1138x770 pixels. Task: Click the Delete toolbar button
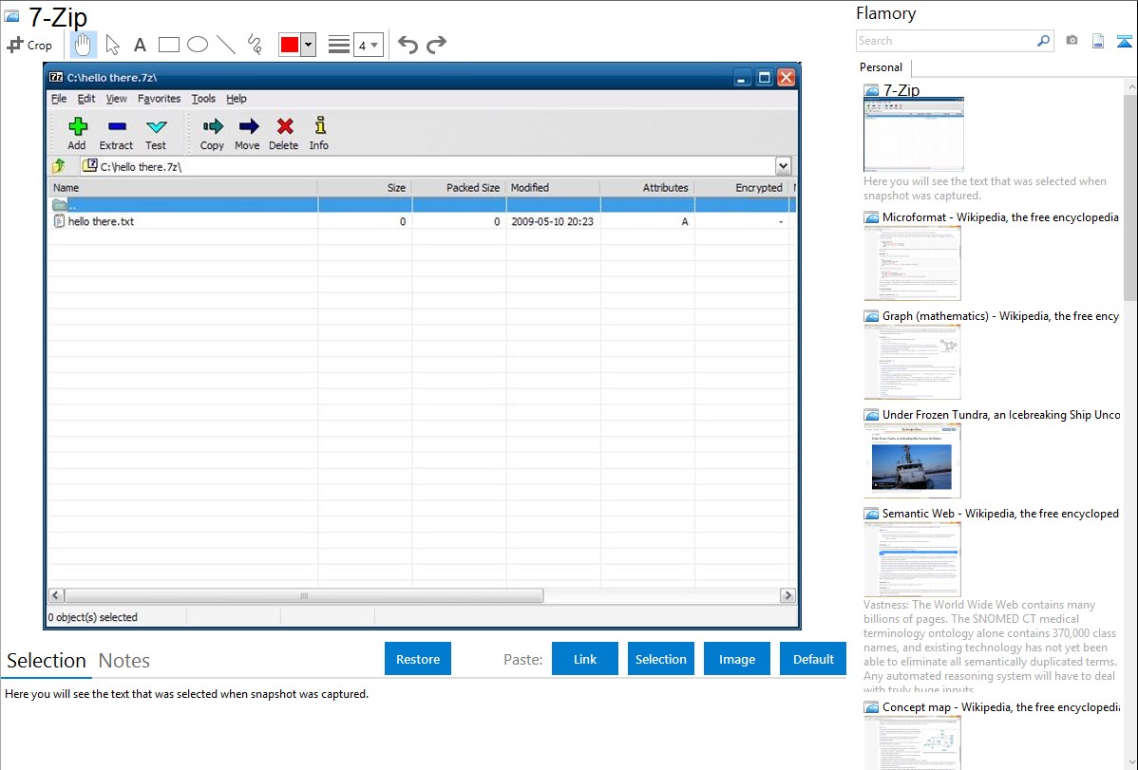(x=284, y=134)
